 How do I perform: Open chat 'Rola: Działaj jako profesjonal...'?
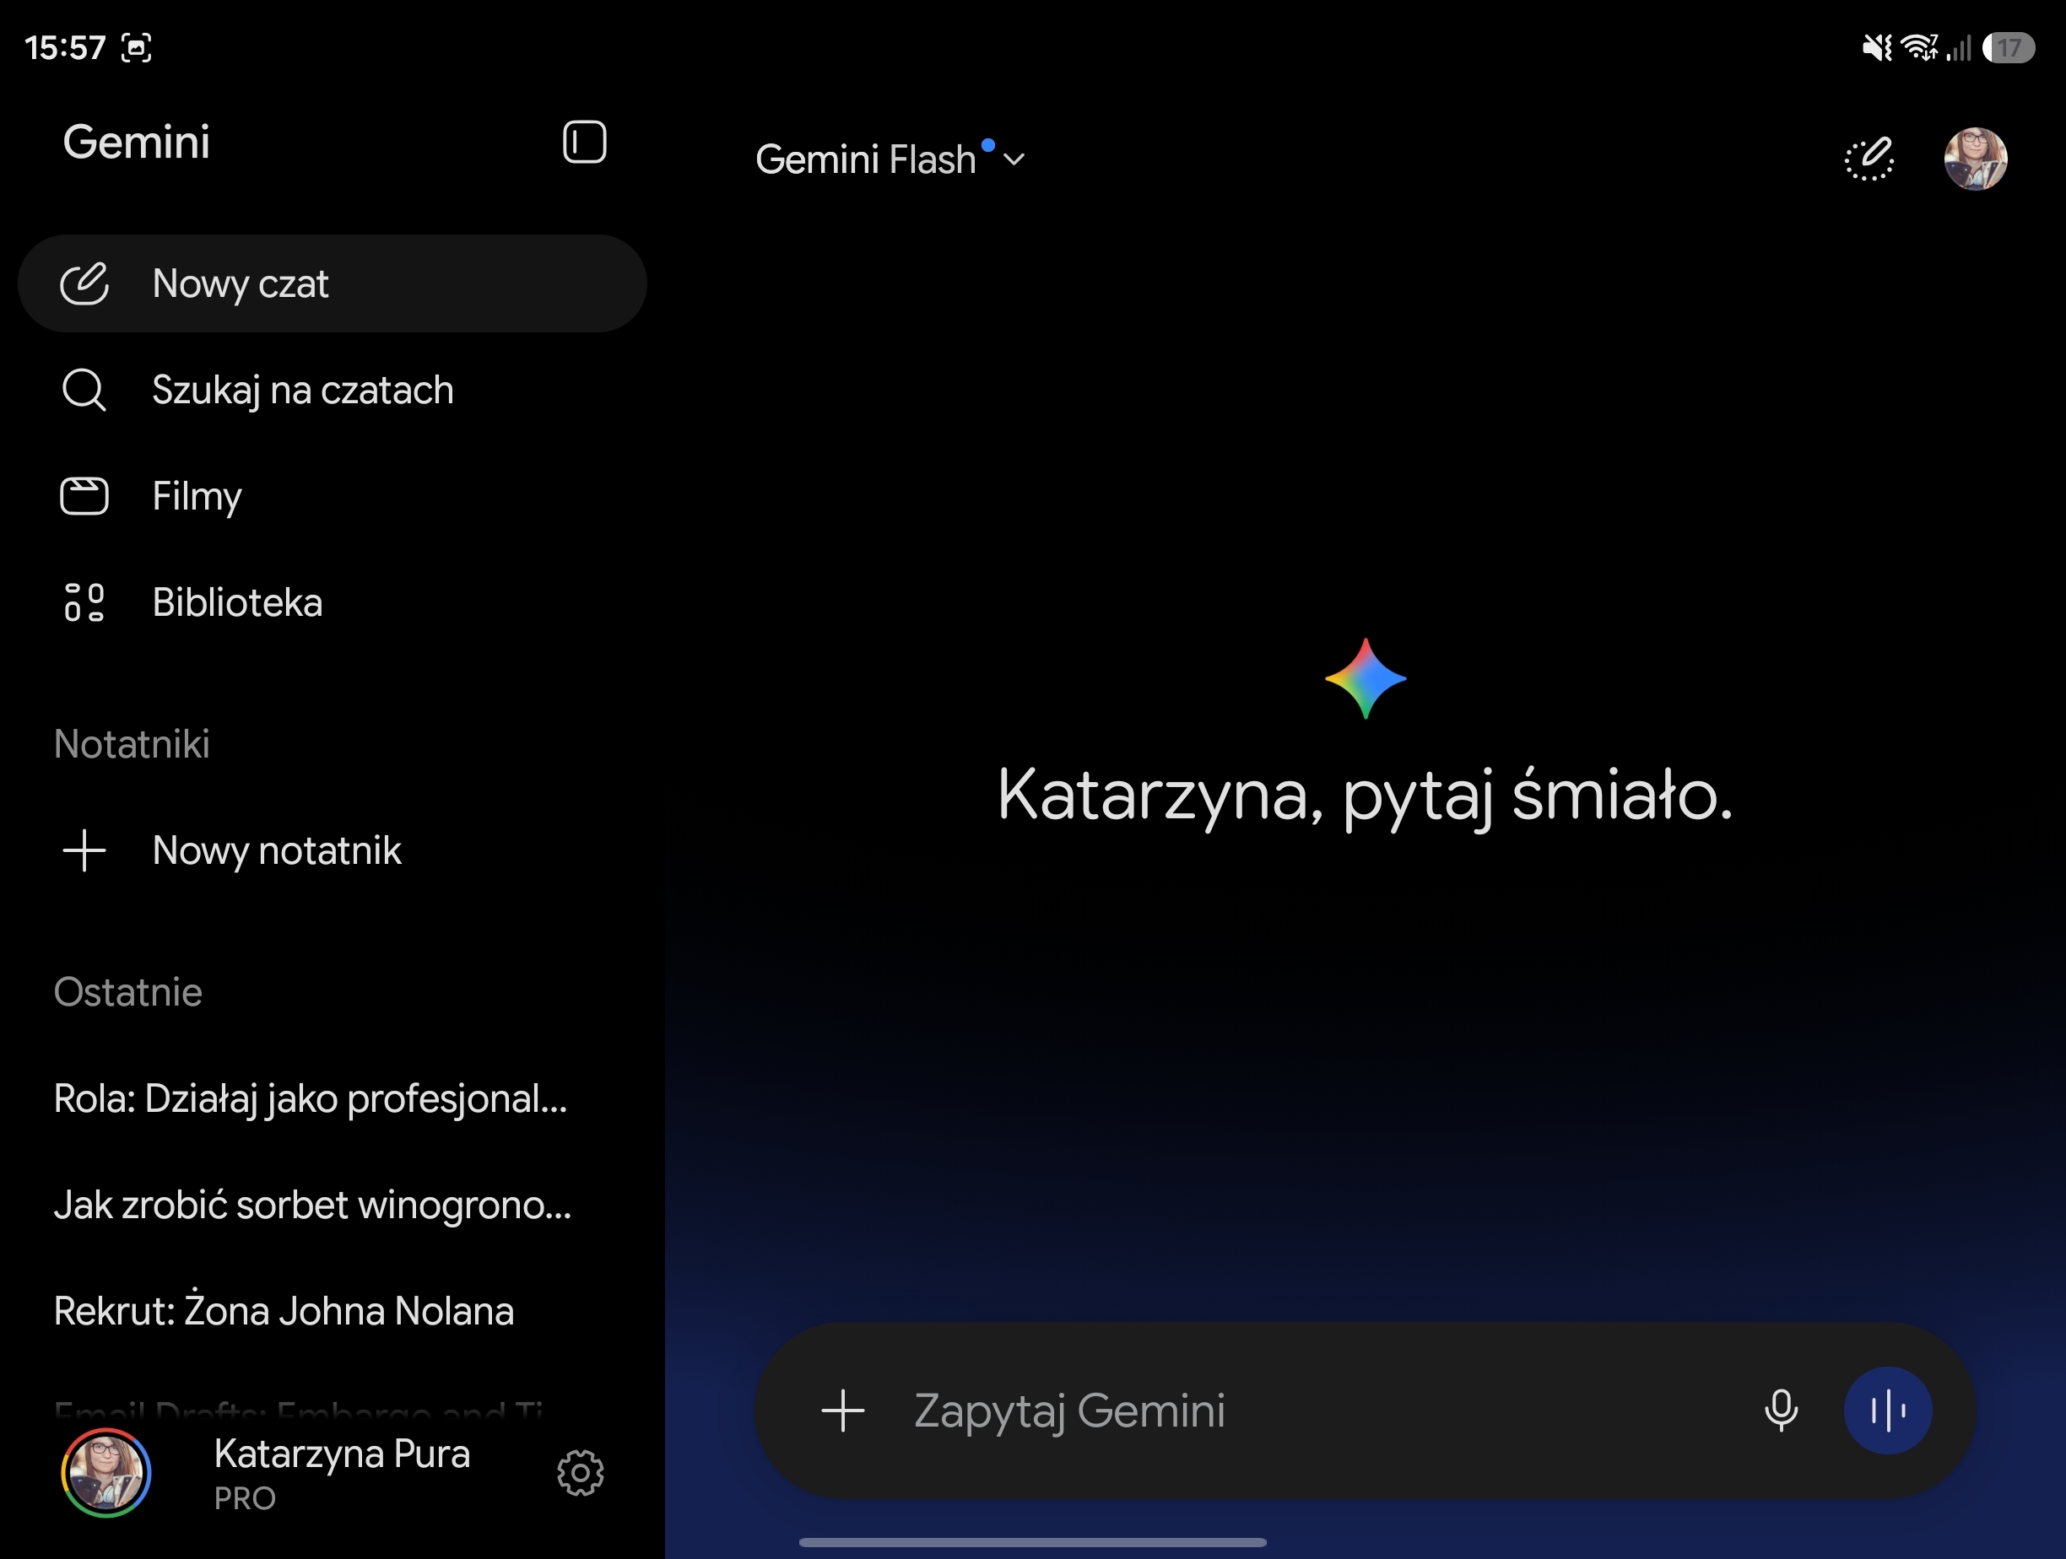tap(311, 1098)
